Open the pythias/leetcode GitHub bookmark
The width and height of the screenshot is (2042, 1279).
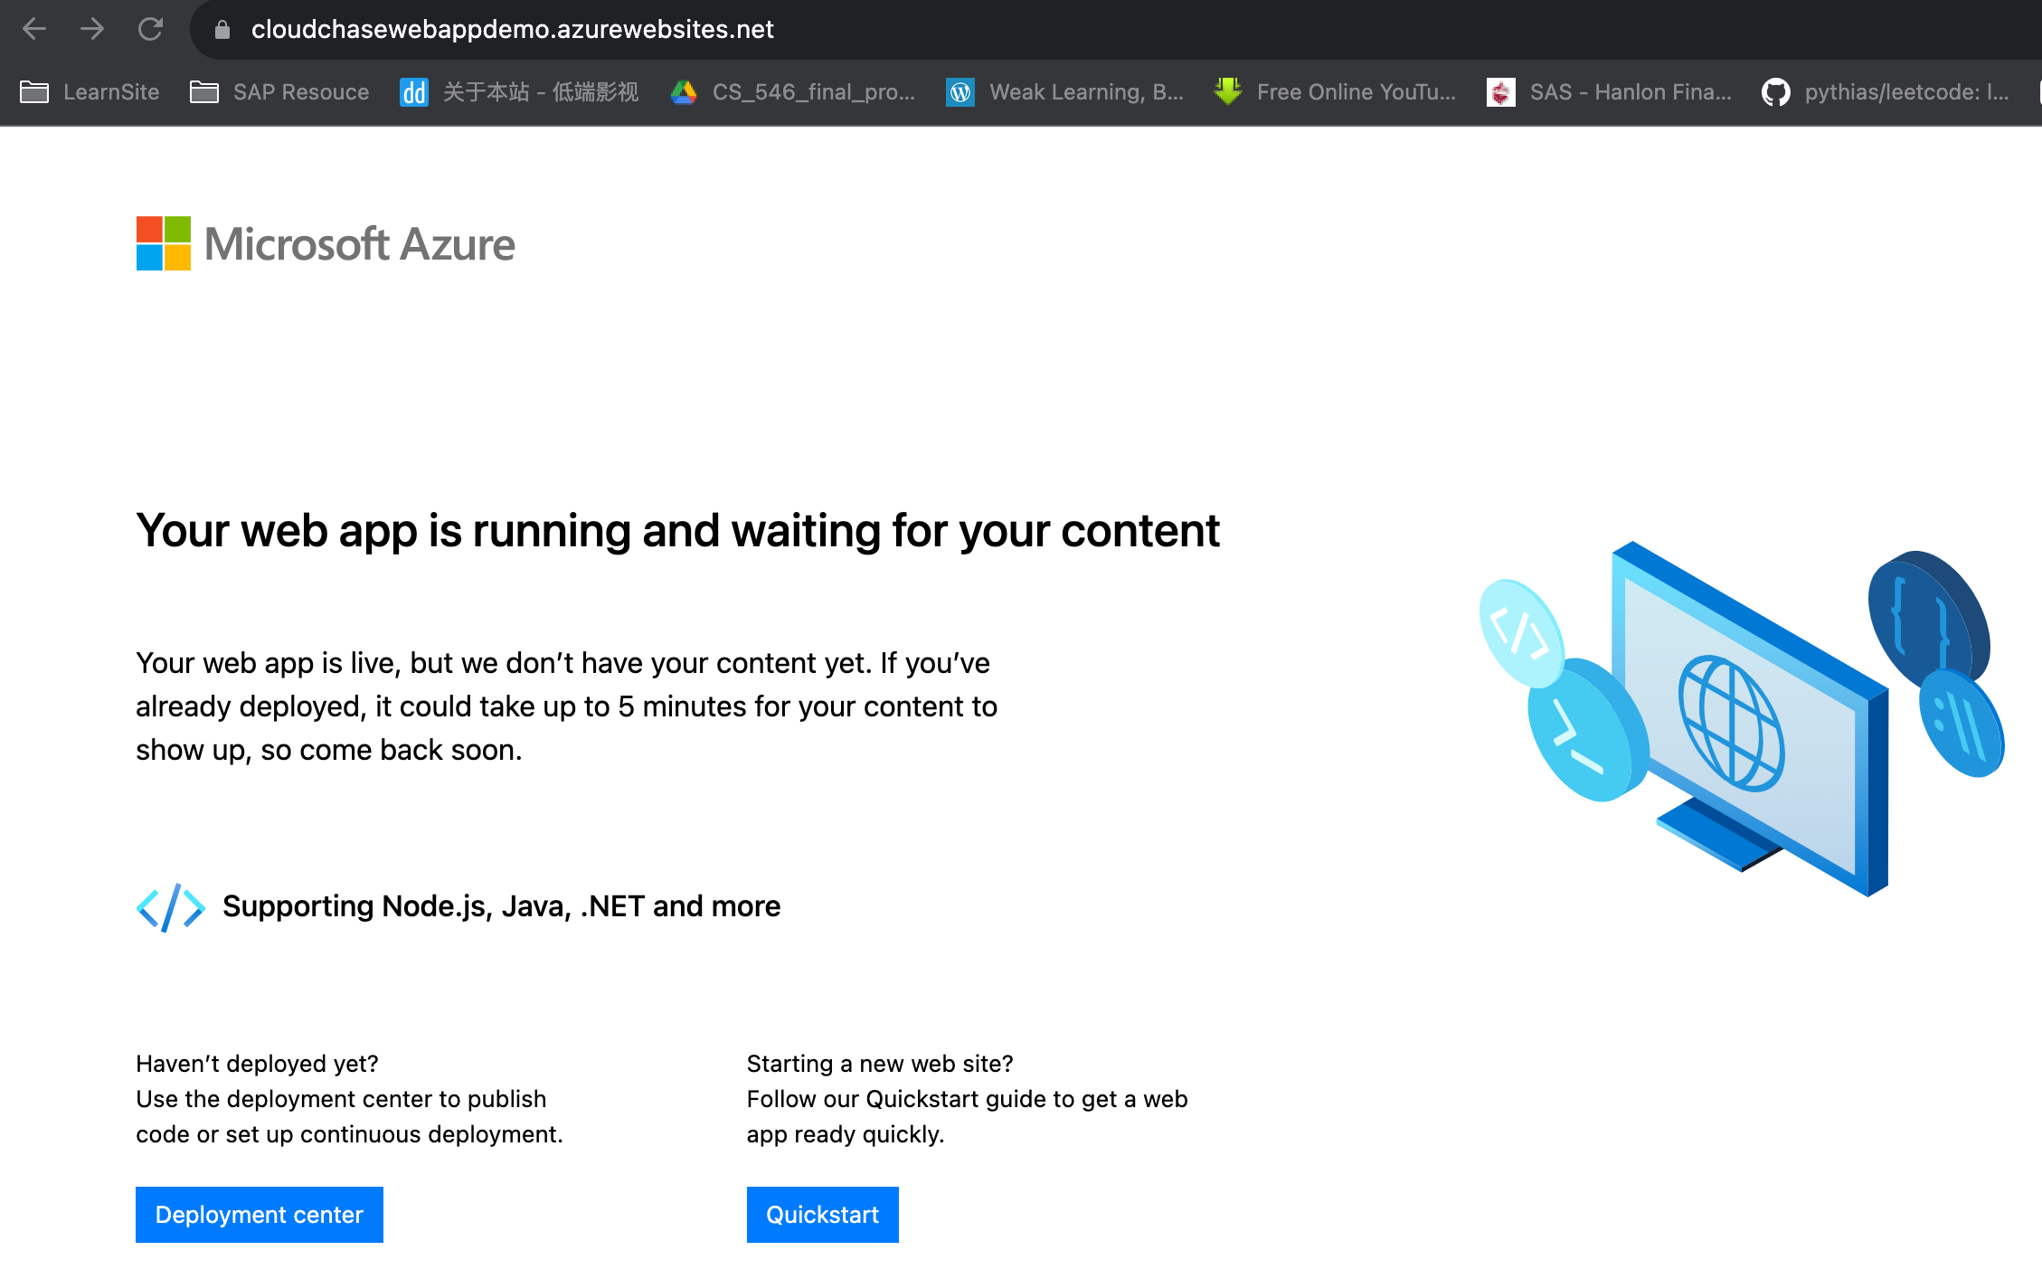[1886, 92]
